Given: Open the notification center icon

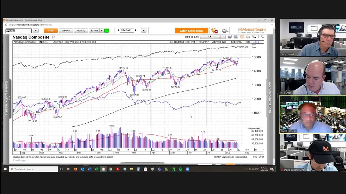Looking at the screenshot, I should (272, 169).
